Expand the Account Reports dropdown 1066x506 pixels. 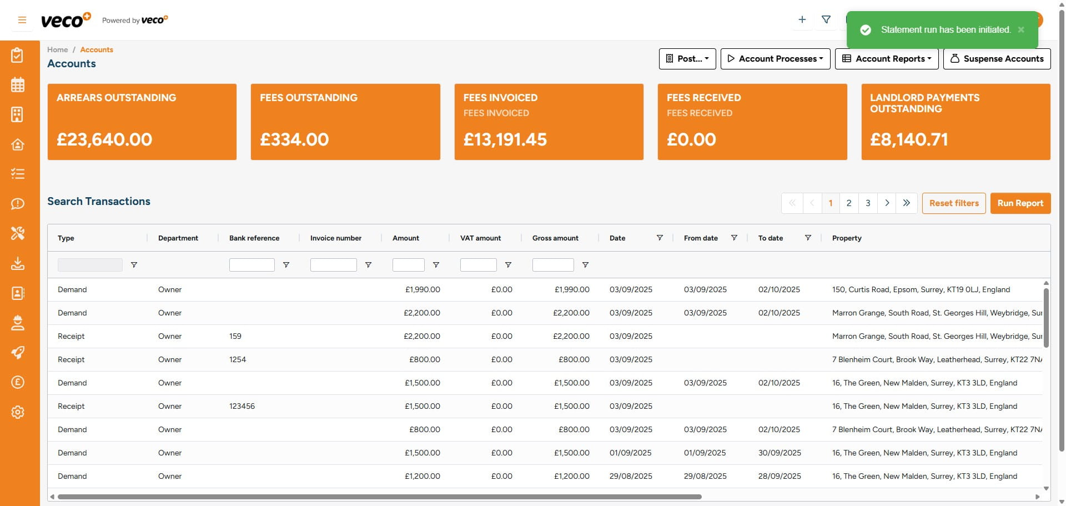[x=887, y=59]
